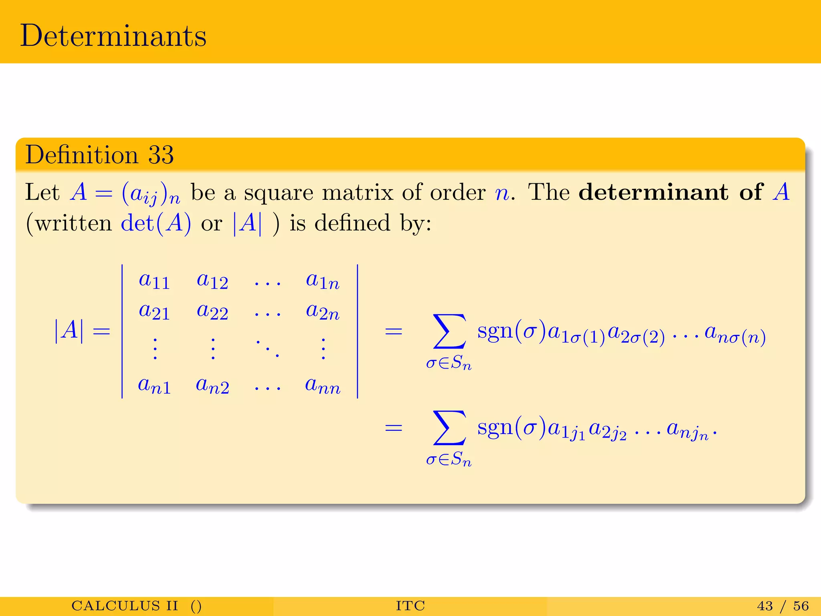Click matrix entry ann

[323, 385]
